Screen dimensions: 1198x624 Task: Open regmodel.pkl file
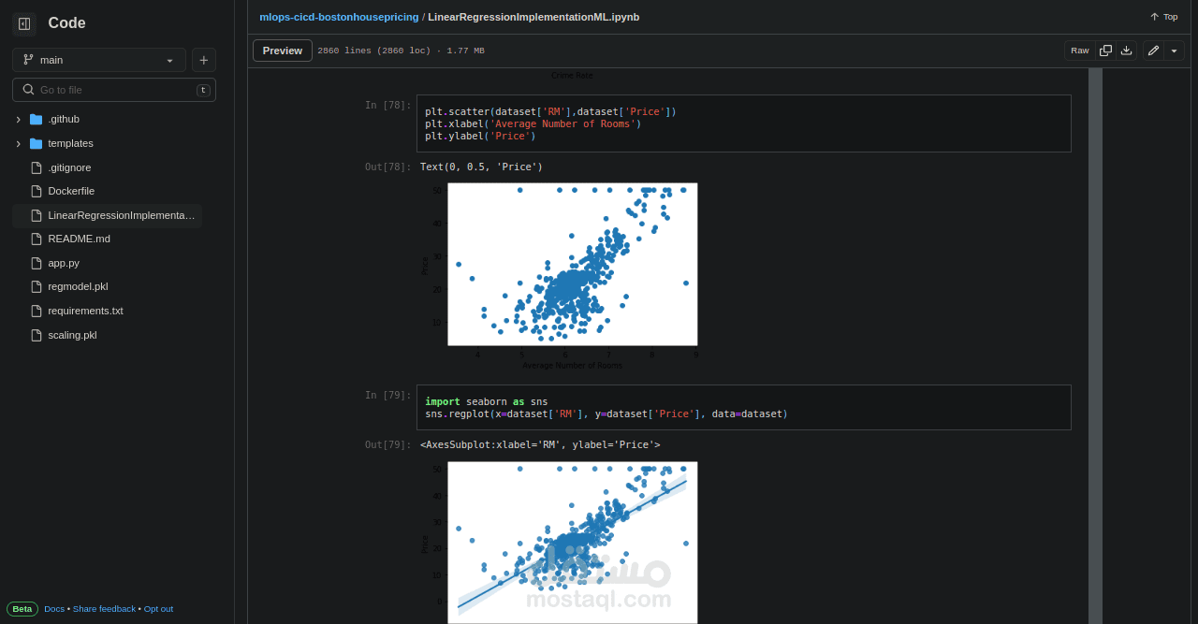point(78,286)
